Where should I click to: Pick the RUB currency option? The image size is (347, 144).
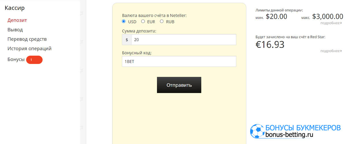coord(162,21)
